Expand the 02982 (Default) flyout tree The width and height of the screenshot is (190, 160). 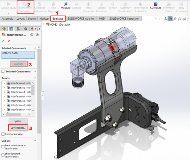coord(43,24)
